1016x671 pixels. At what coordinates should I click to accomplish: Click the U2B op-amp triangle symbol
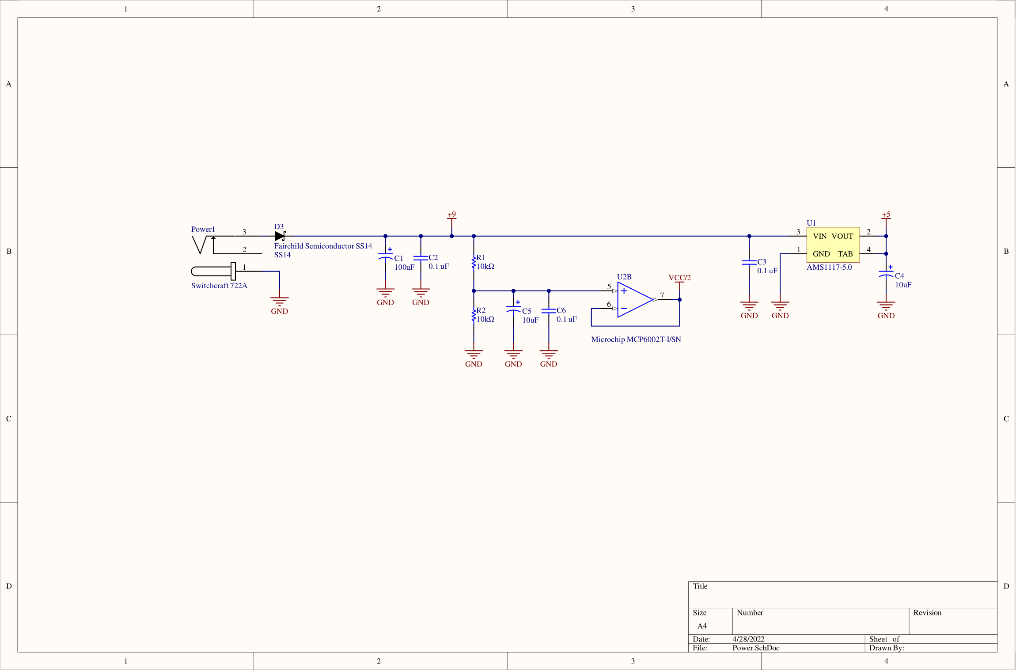point(635,300)
